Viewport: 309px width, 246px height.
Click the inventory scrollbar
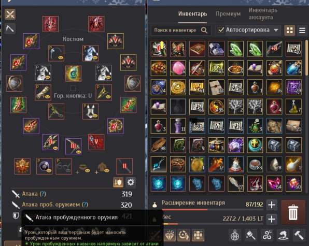click(306, 58)
